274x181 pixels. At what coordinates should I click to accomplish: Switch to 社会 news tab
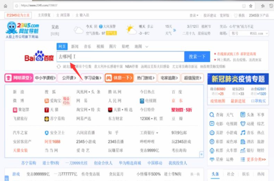tap(230, 174)
